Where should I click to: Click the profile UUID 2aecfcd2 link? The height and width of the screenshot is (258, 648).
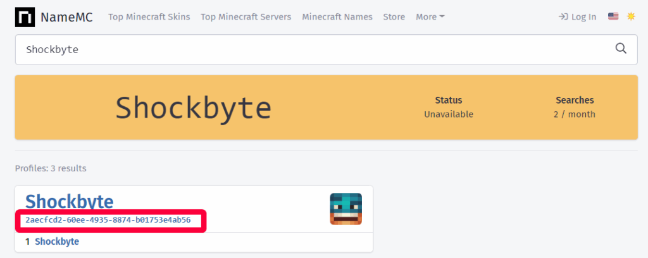point(108,220)
